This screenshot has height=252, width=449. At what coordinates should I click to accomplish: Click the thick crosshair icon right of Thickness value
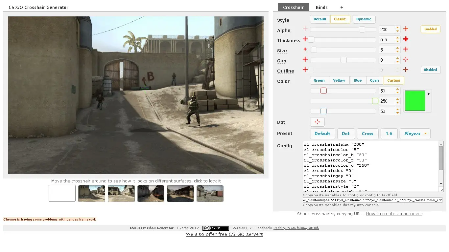(x=406, y=39)
